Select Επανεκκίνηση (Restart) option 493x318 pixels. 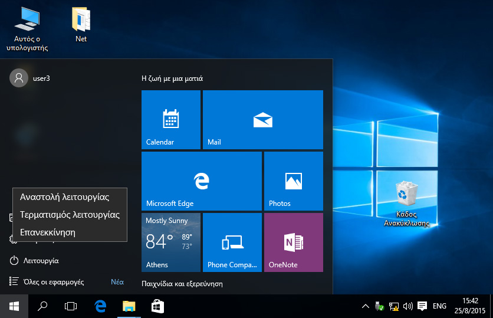70,232
